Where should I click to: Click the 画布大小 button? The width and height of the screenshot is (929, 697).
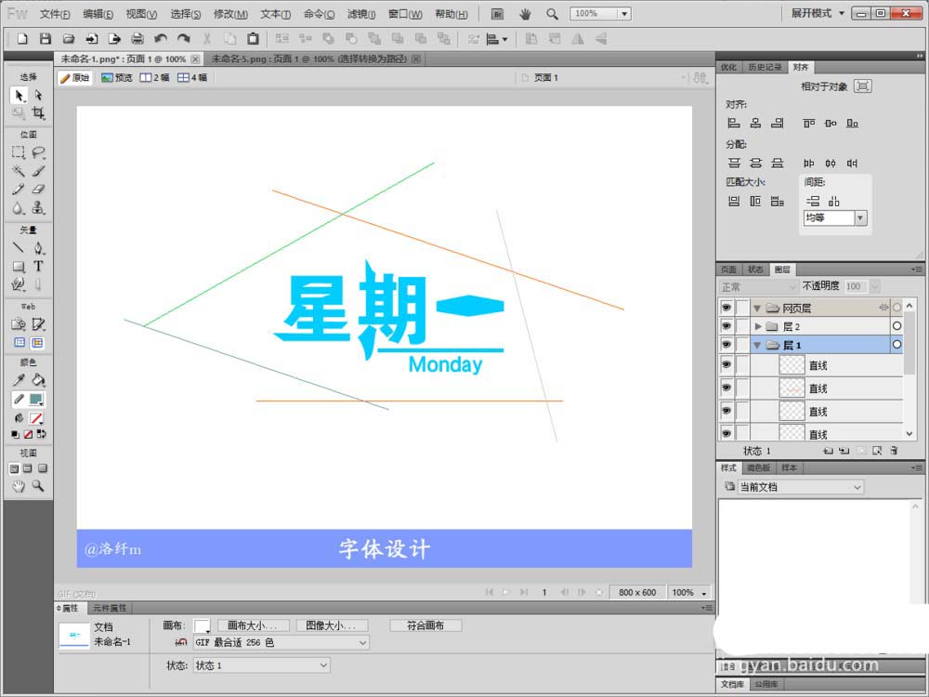tap(253, 625)
